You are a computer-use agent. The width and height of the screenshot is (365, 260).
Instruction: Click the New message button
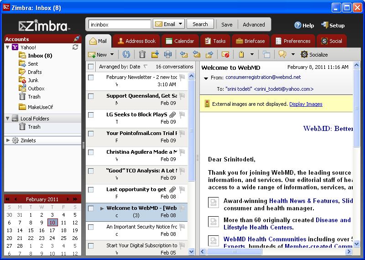tap(98, 54)
